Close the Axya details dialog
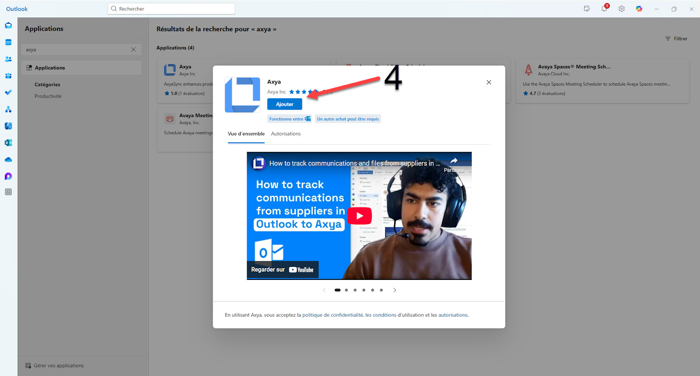 [489, 82]
